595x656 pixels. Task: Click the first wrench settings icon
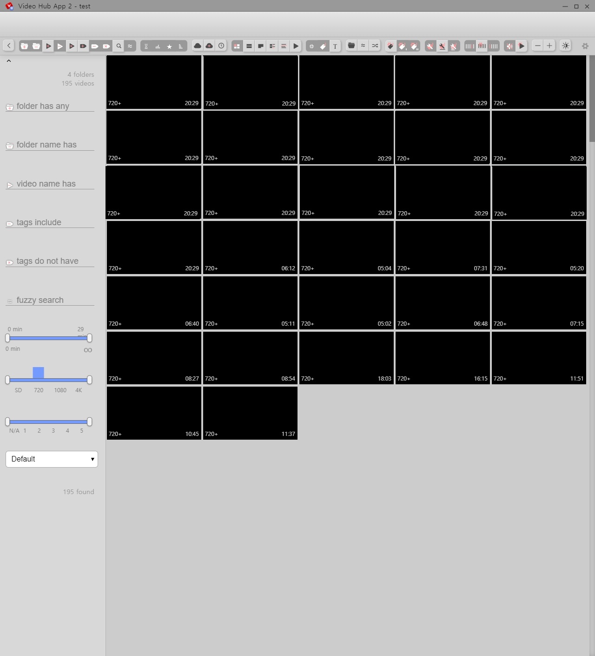coord(430,46)
